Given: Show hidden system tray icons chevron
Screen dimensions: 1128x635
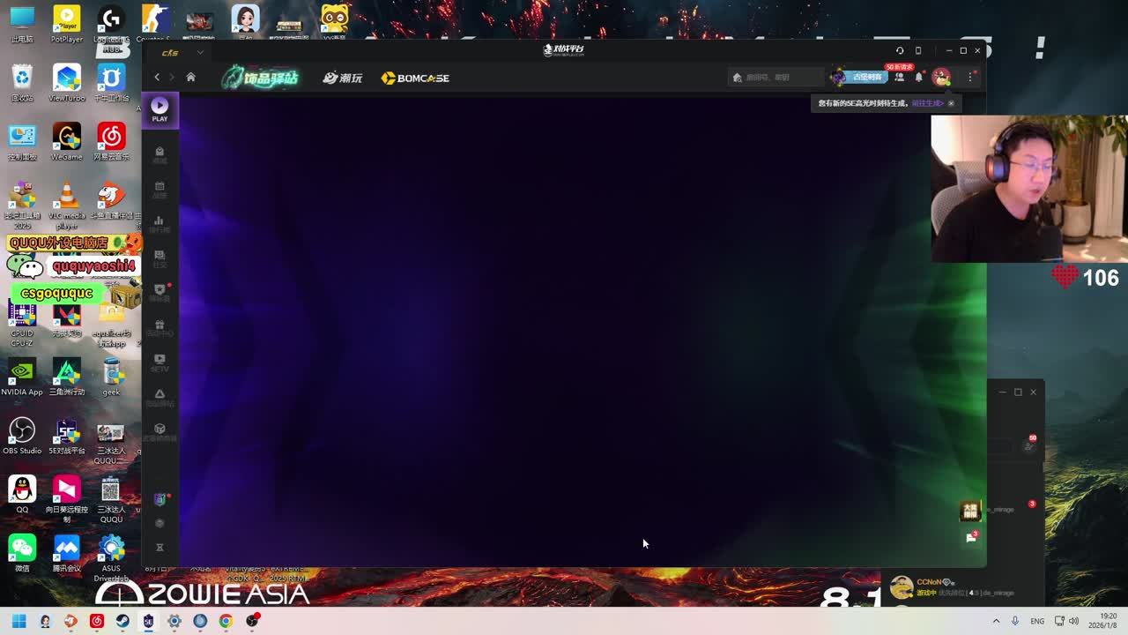Looking at the screenshot, I should coord(997,621).
